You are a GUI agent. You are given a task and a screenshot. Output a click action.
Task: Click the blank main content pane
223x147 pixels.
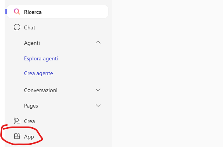(x=168, y=73)
